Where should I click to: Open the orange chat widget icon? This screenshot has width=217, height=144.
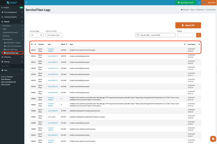coord(213,139)
